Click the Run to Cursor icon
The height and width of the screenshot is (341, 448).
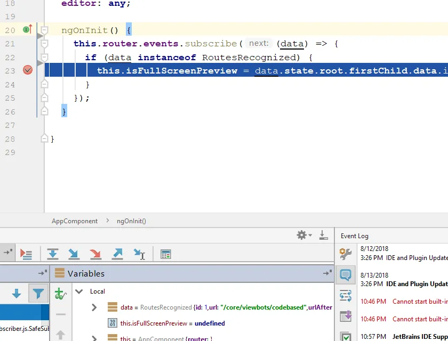[139, 254]
